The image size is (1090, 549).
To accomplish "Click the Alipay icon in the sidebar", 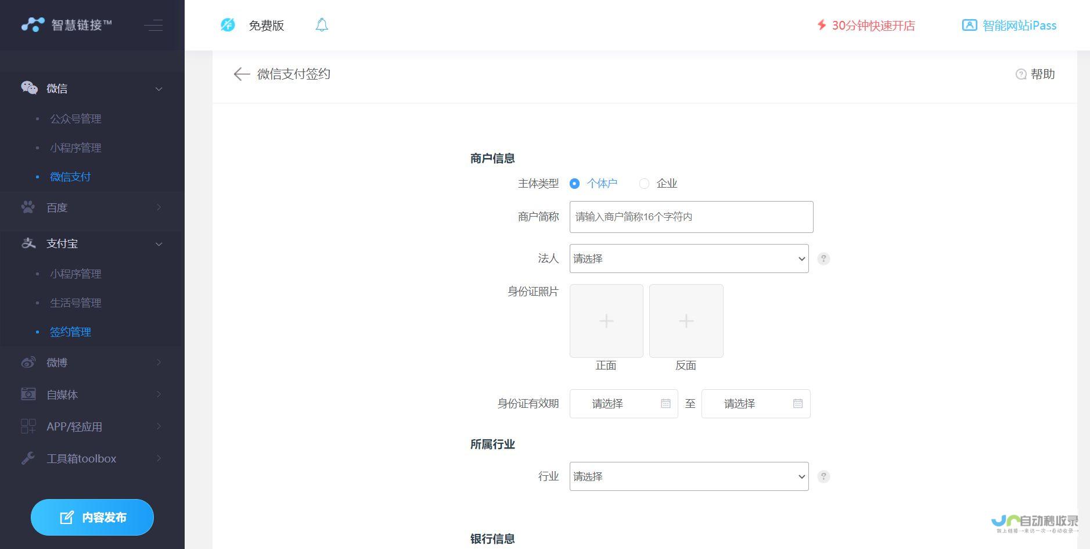I will click(x=28, y=243).
